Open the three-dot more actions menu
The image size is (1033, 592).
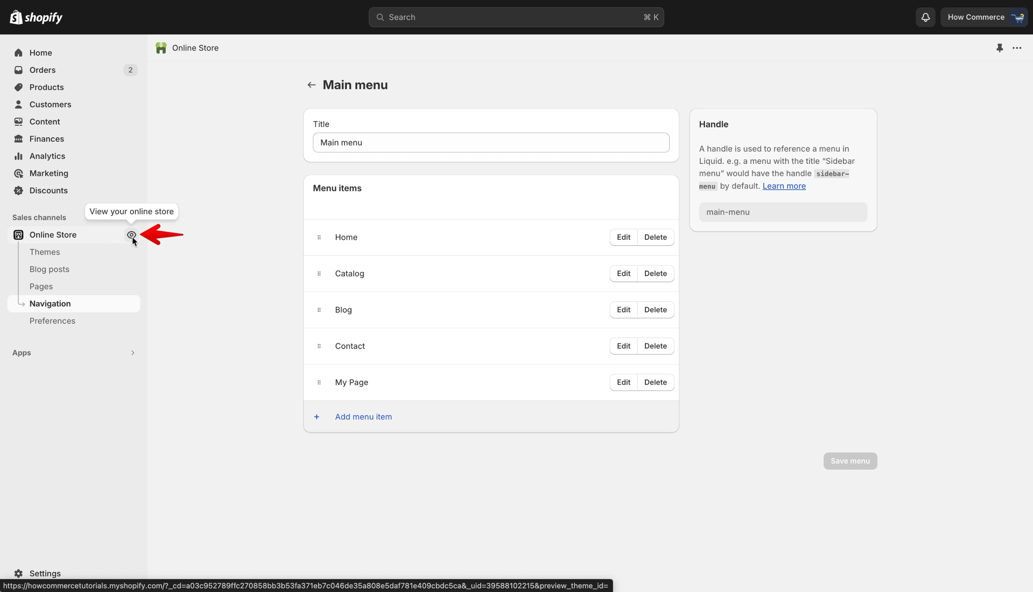(1017, 48)
